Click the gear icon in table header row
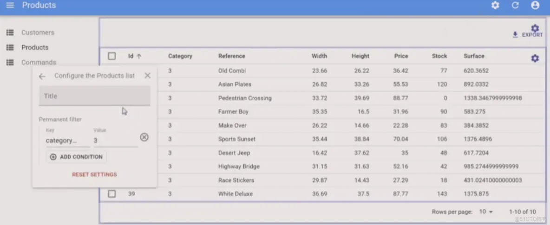The image size is (550, 225). (535, 58)
